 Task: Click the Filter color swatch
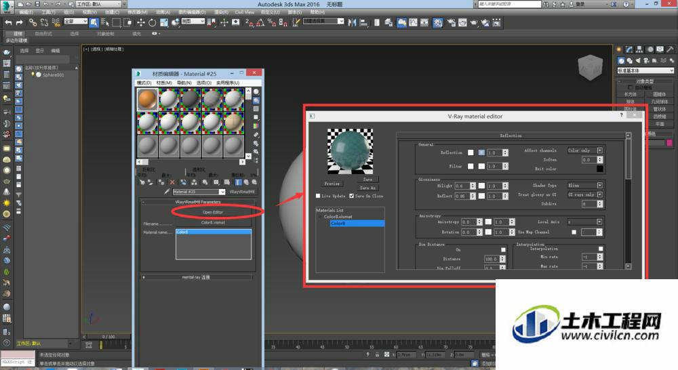[471, 167]
